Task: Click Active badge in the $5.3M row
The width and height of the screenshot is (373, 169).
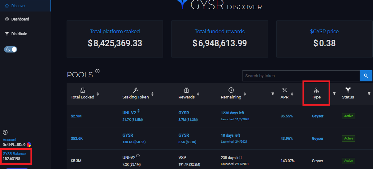Action: point(348,161)
